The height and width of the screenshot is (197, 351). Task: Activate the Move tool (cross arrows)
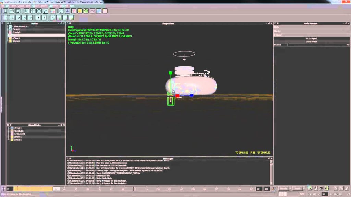point(33,11)
